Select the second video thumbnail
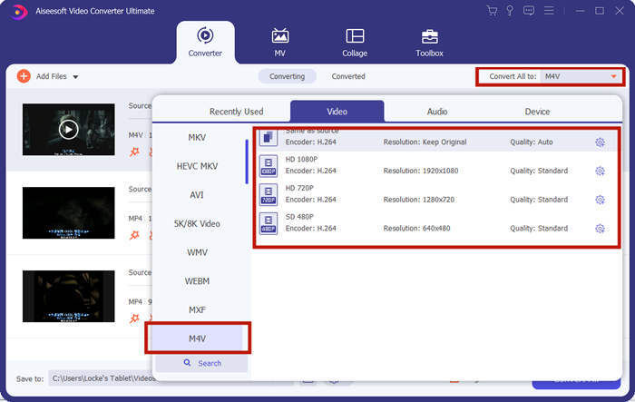The image size is (635, 402). pyautogui.click(x=68, y=212)
